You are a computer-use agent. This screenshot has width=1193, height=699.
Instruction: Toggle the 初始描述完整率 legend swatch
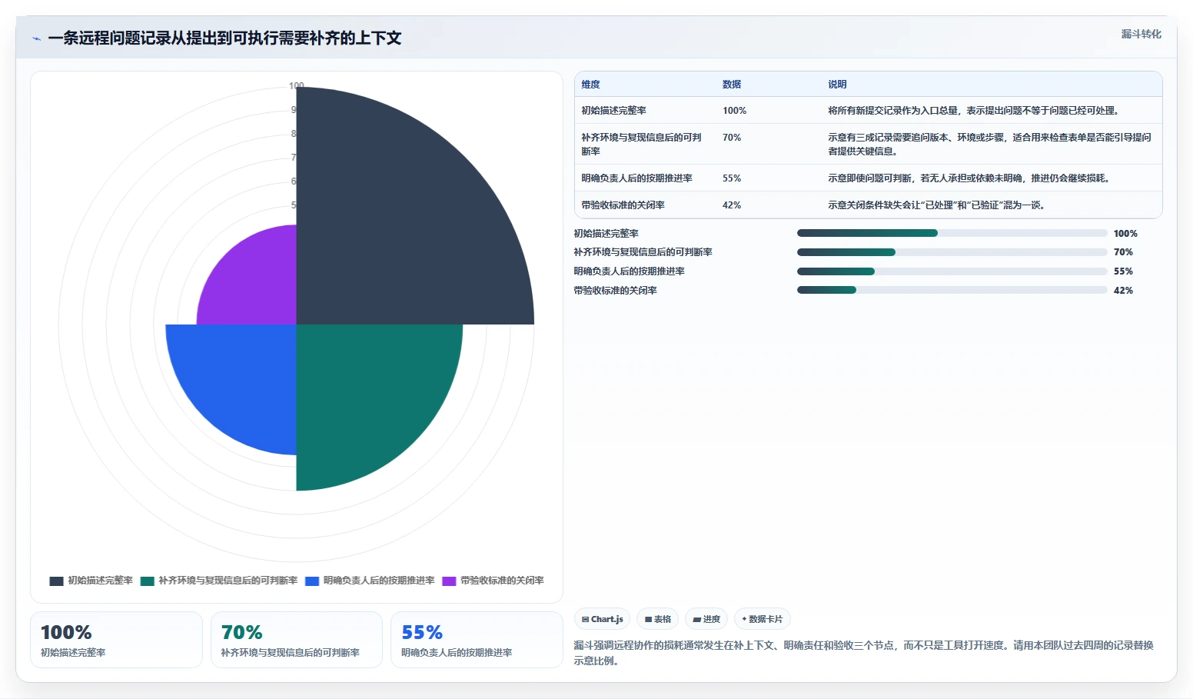coord(56,581)
